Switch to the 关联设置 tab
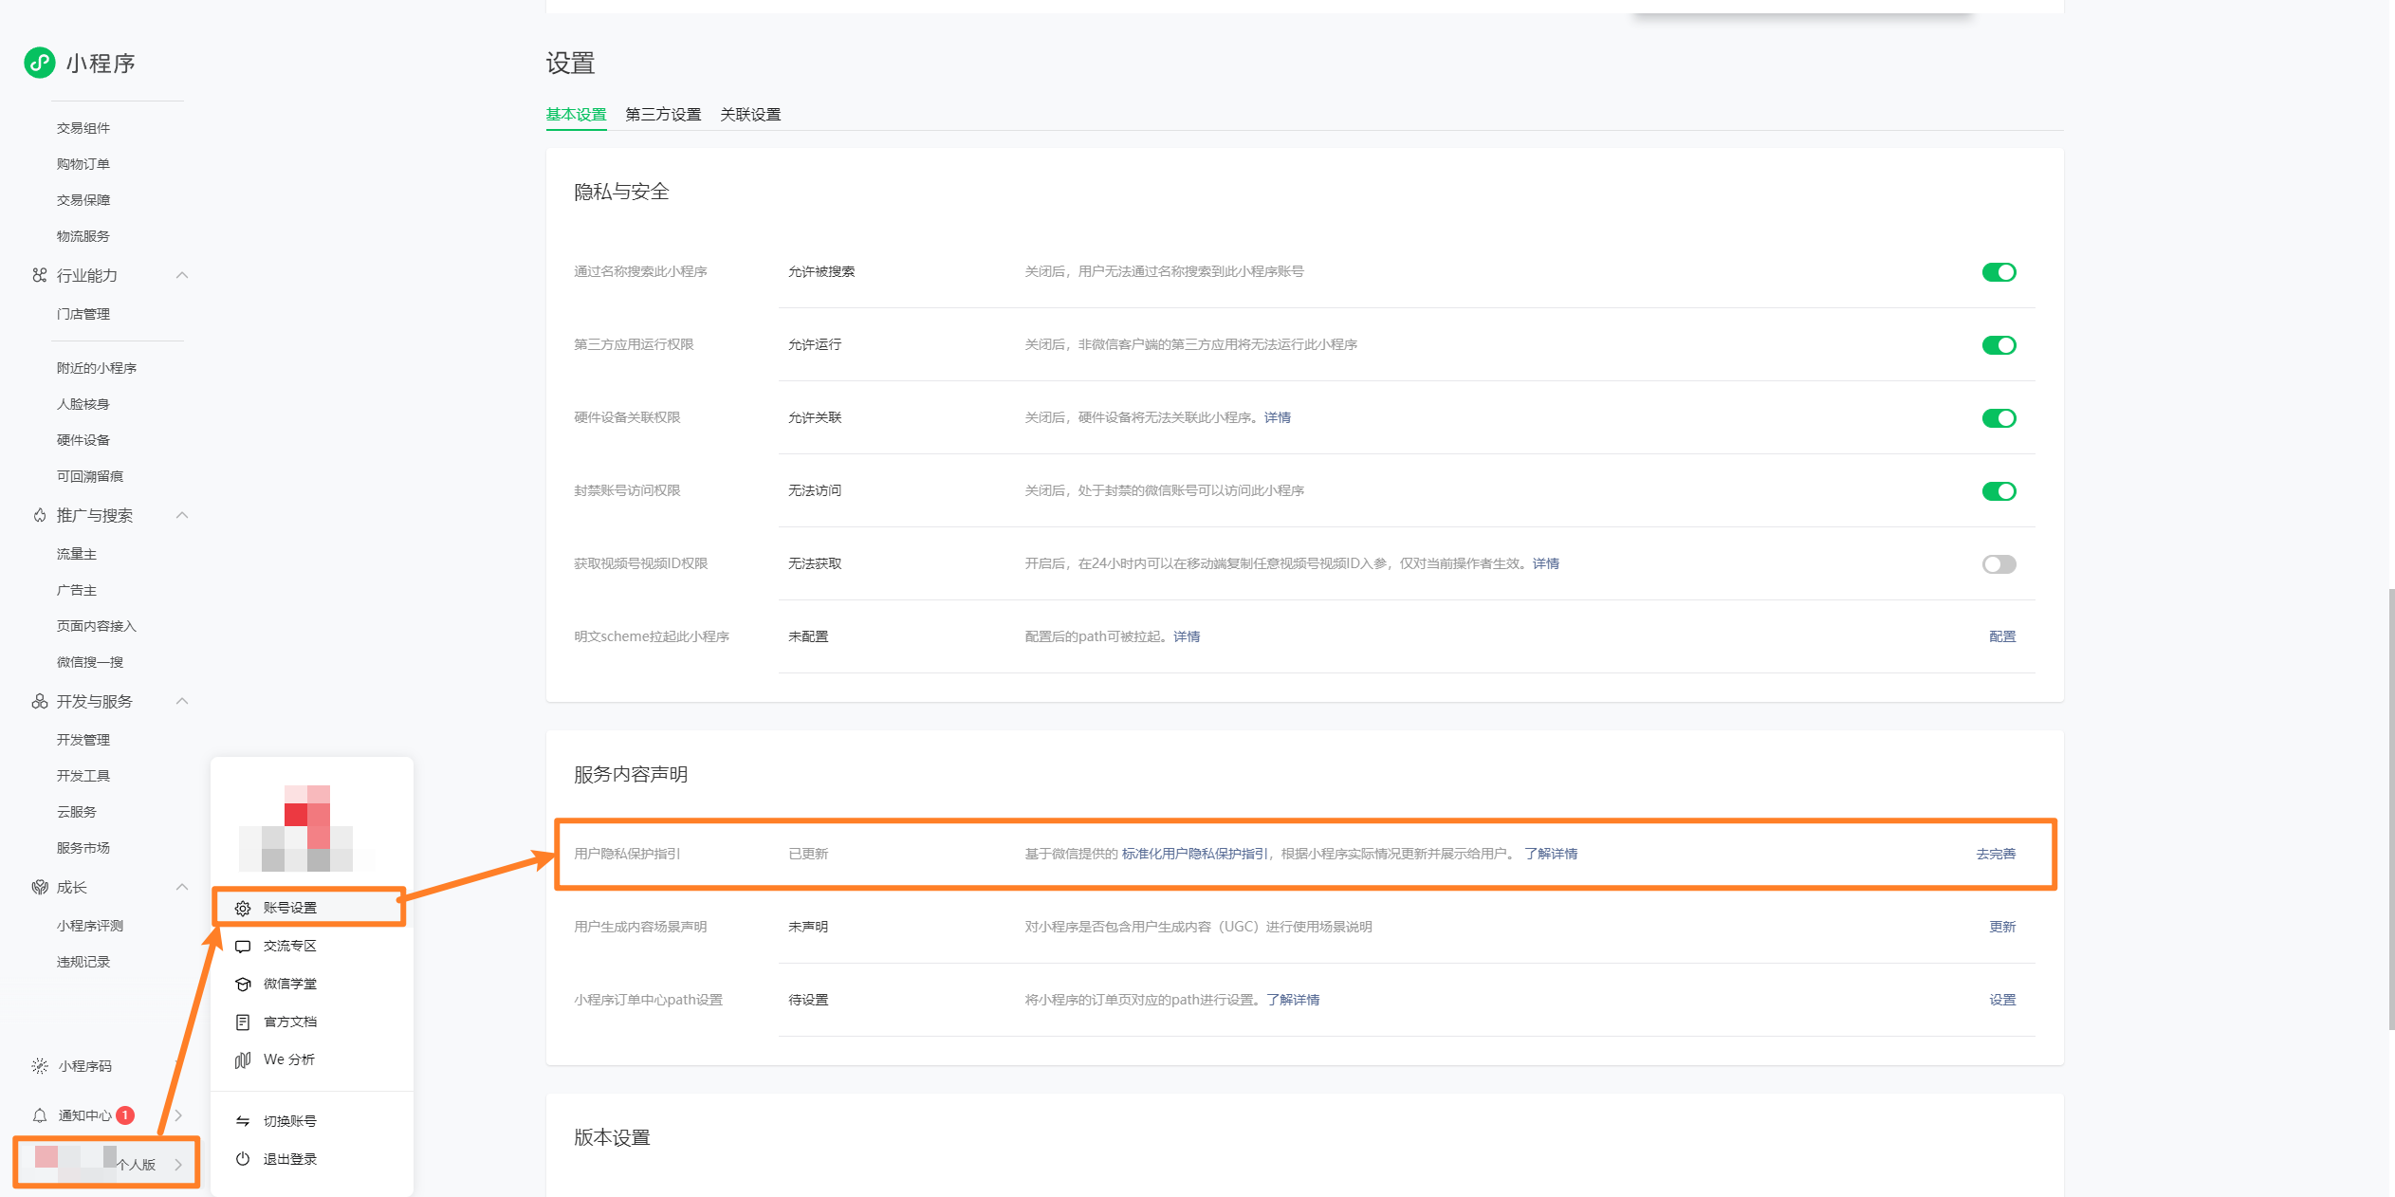Viewport: 2395px width, 1197px height. click(x=750, y=114)
